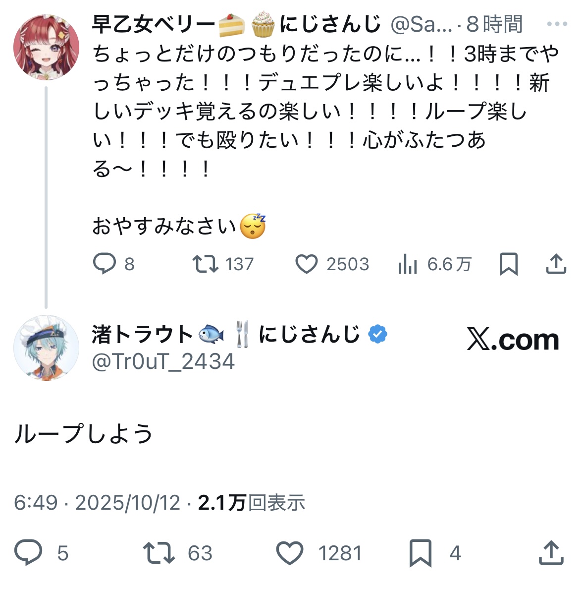Reply to the ループしよう post
Image resolution: width=584 pixels, height=593 pixels.
pos(28,552)
